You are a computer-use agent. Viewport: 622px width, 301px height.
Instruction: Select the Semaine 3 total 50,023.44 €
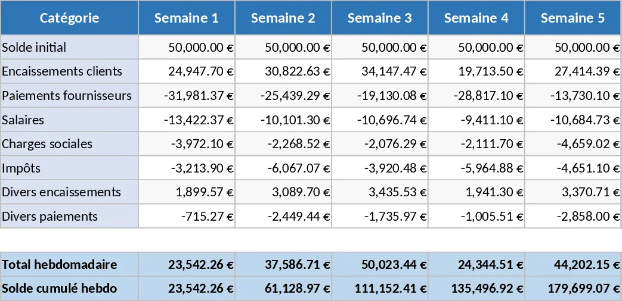[380, 264]
